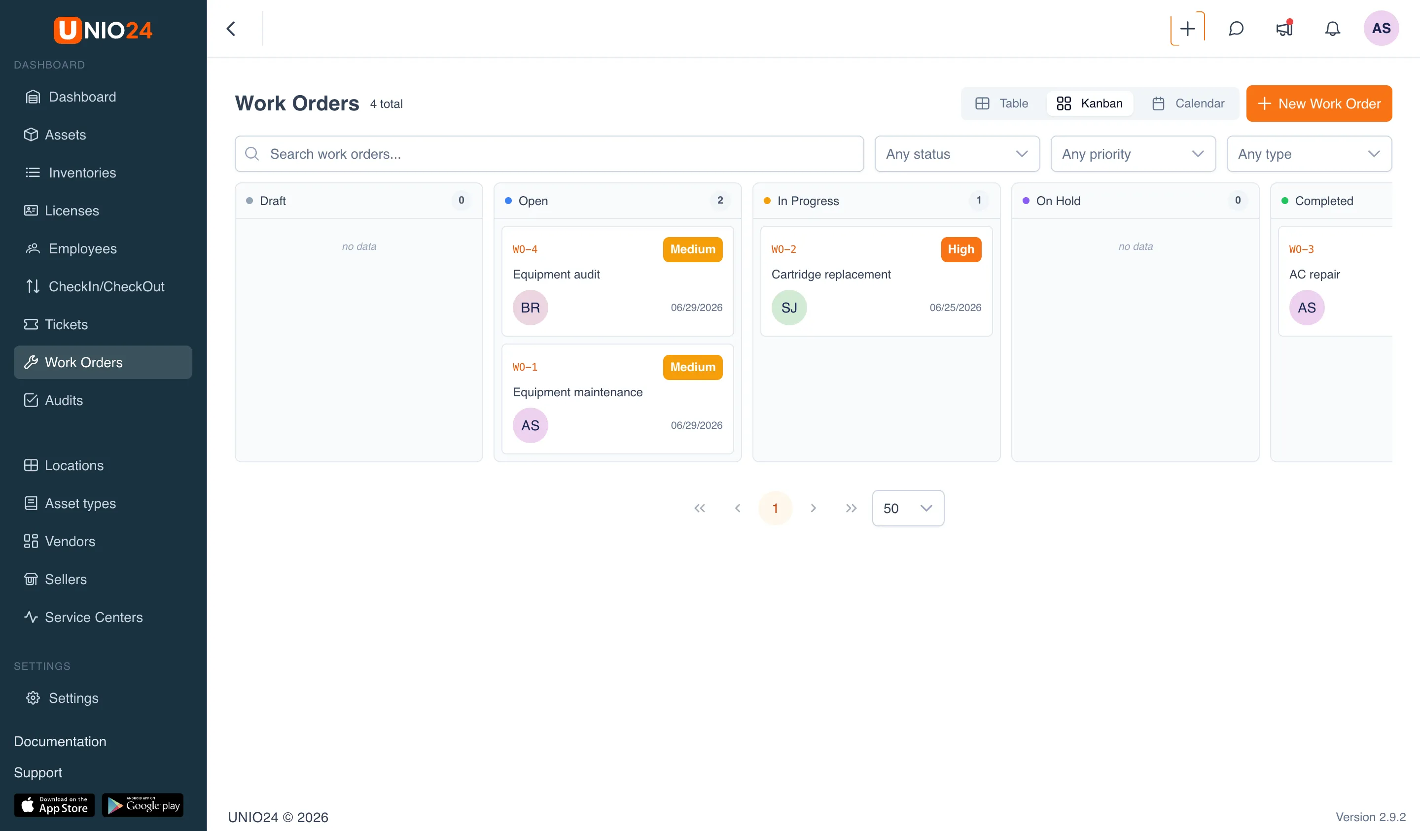Open the WO-4 Equipment audit card
This screenshot has width=1420, height=831.
point(617,281)
